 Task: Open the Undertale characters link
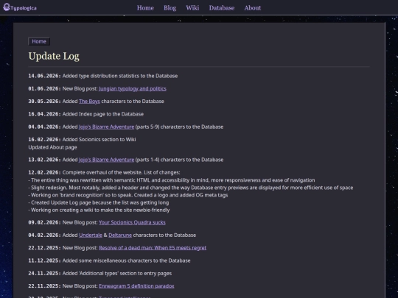tap(91, 235)
